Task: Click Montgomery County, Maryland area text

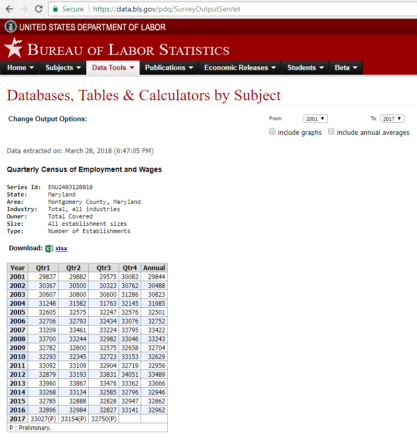Action: click(x=94, y=202)
